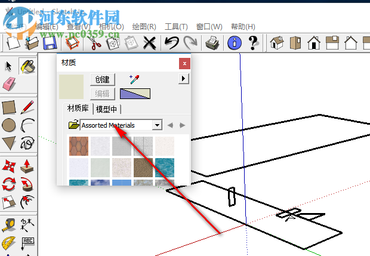The width and height of the screenshot is (370, 256).
Task: Switch to Top view icon
Action: (295, 43)
